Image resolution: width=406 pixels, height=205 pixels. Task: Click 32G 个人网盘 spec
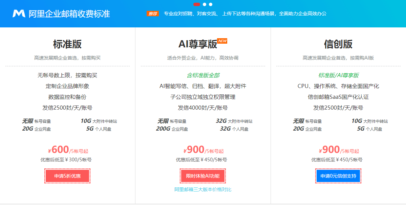(234, 129)
